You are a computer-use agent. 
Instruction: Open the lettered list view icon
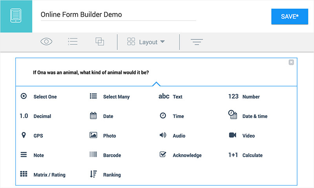73,42
